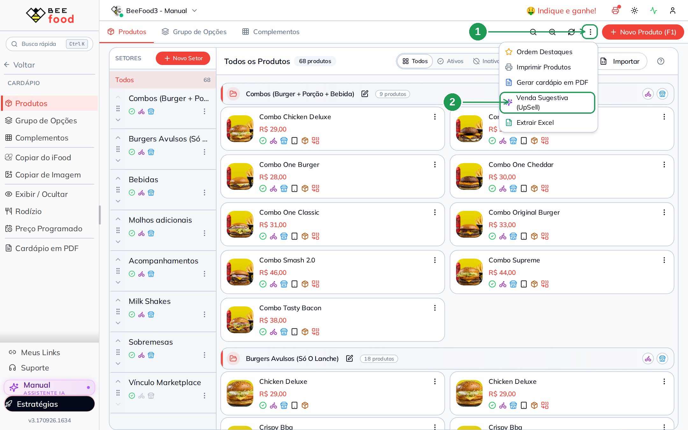The image size is (688, 430).
Task: Toggle active status on Combo Chicken Deluxe
Action: pyautogui.click(x=263, y=140)
